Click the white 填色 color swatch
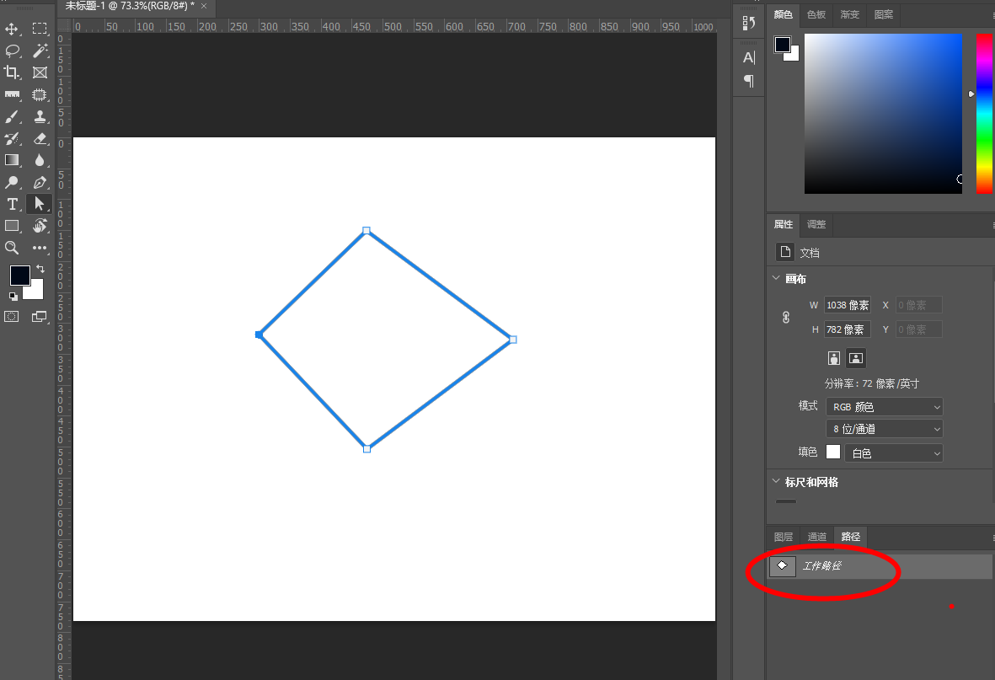This screenshot has height=680, width=995. (x=833, y=452)
